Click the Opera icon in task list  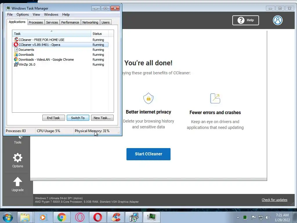click(16, 44)
